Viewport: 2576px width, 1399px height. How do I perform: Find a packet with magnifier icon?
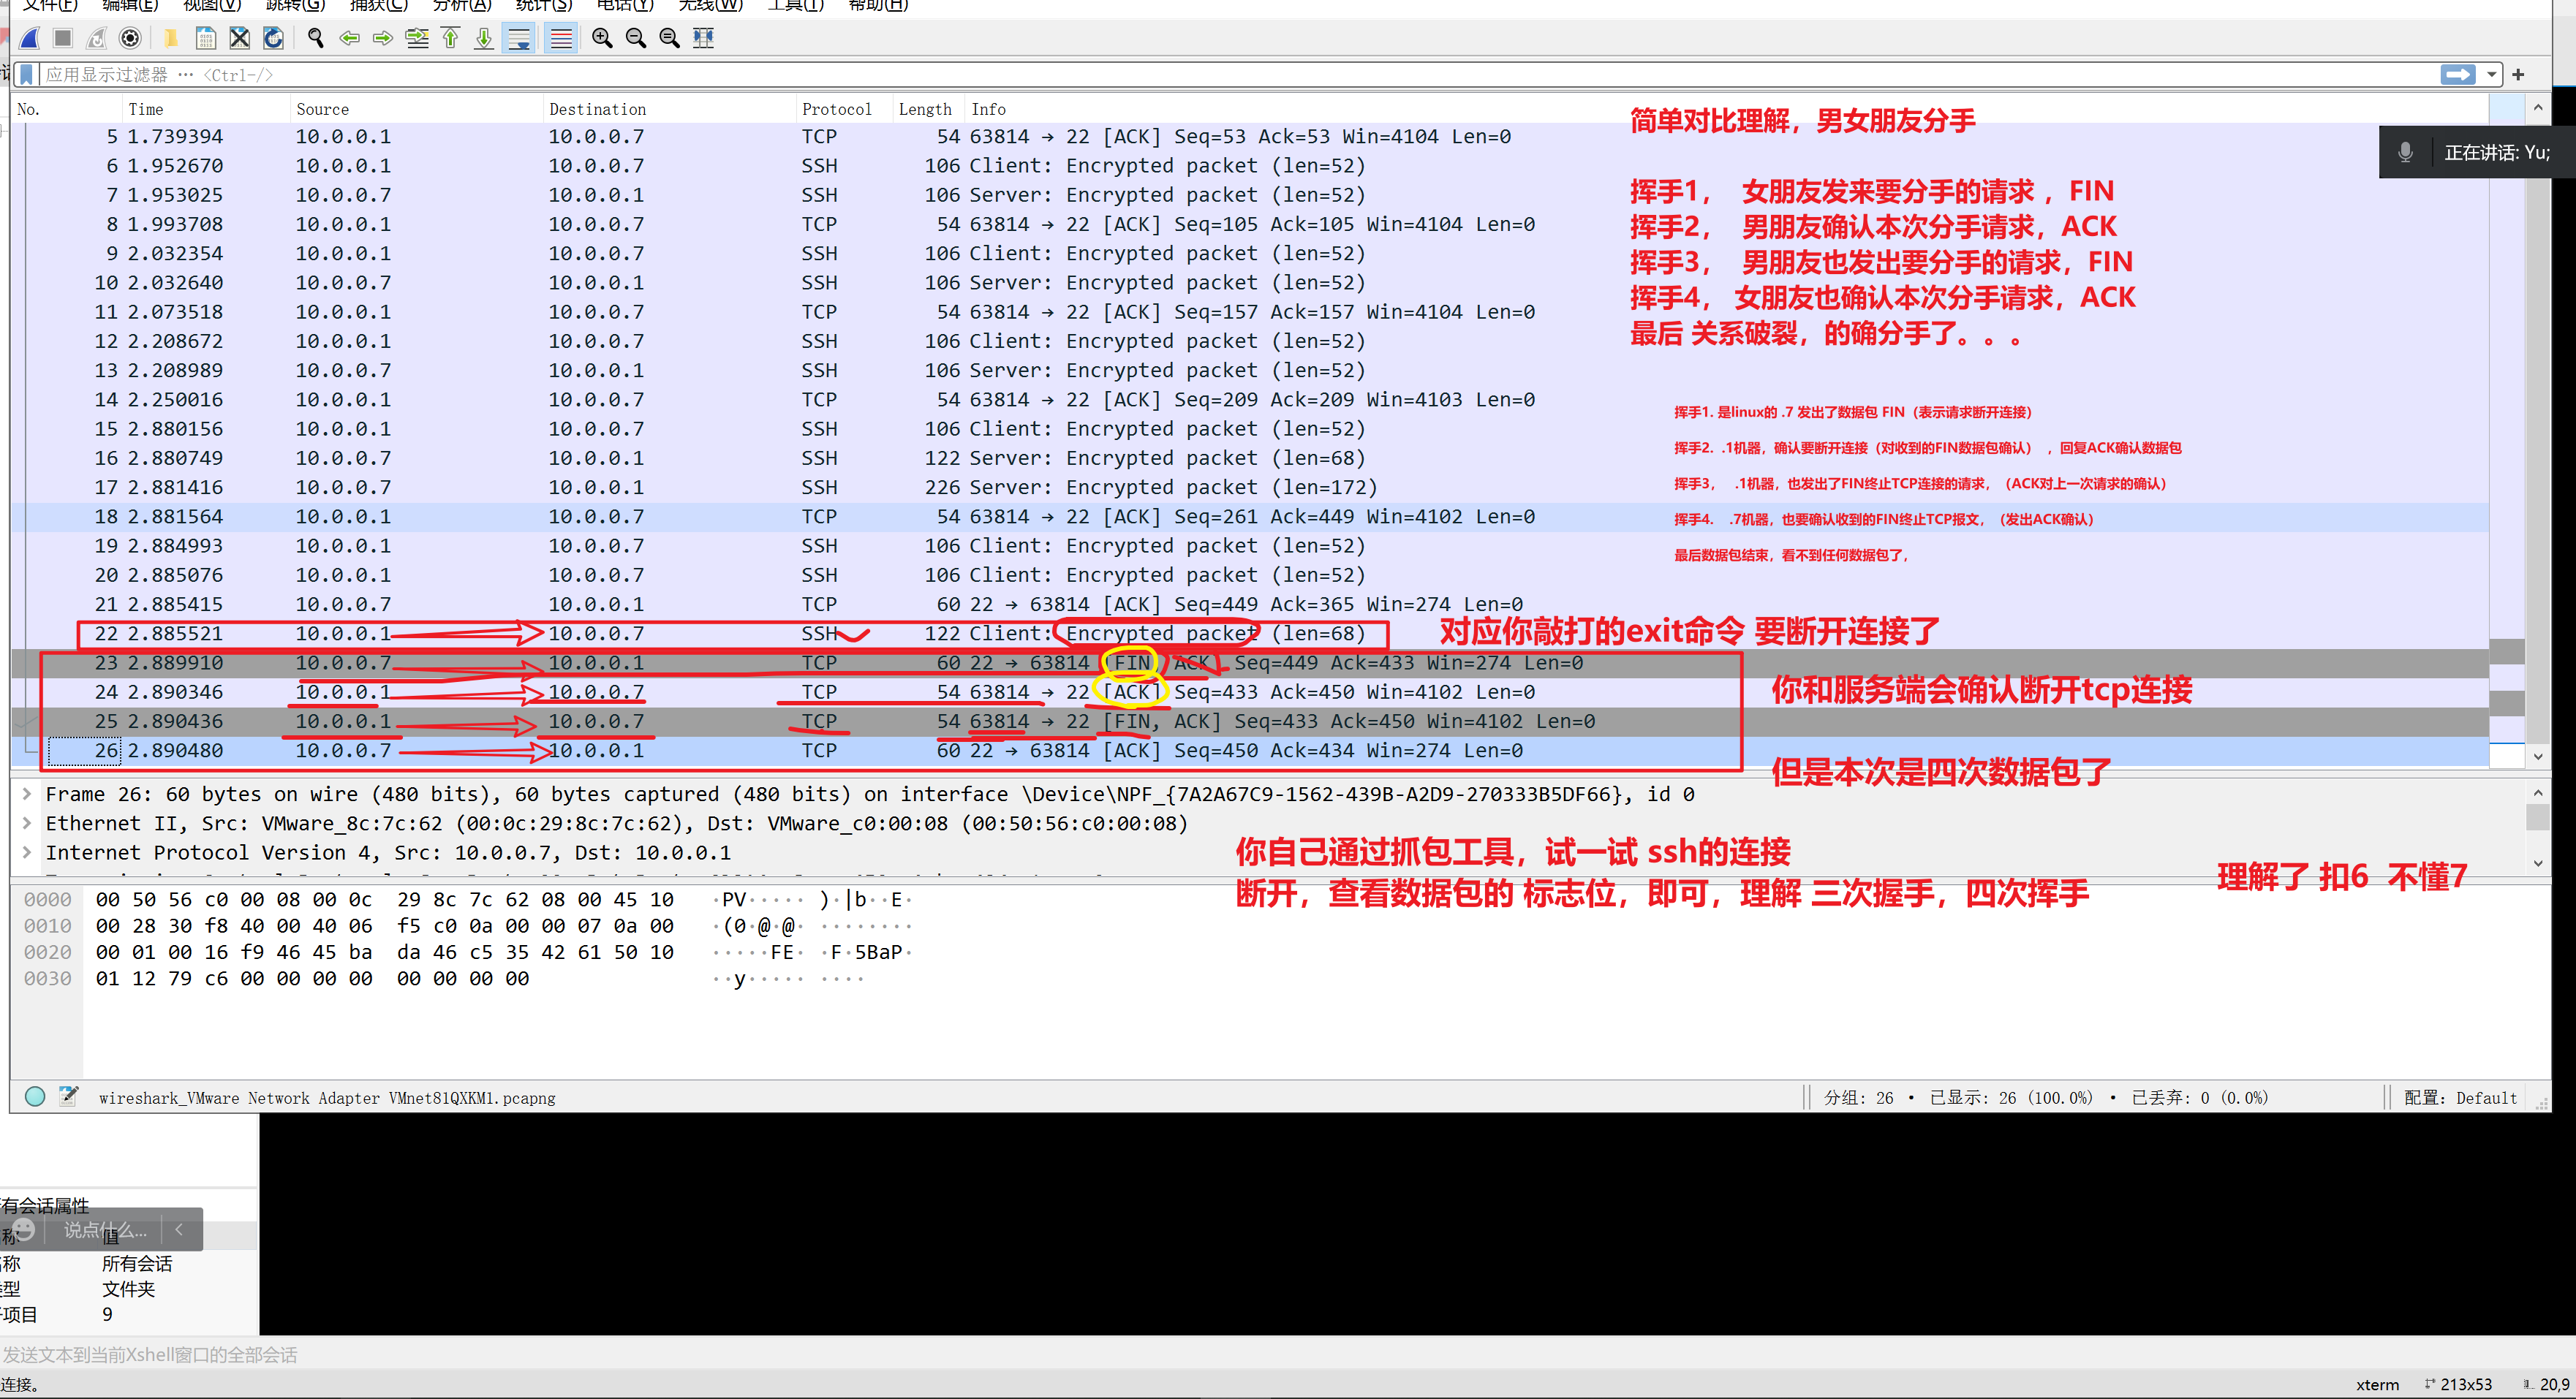click(x=316, y=38)
